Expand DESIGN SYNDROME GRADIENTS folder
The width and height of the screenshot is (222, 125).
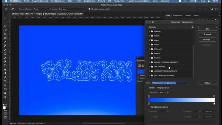point(150,62)
